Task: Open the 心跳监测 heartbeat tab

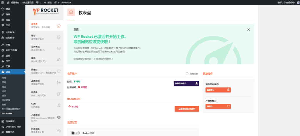Action: [45, 118]
